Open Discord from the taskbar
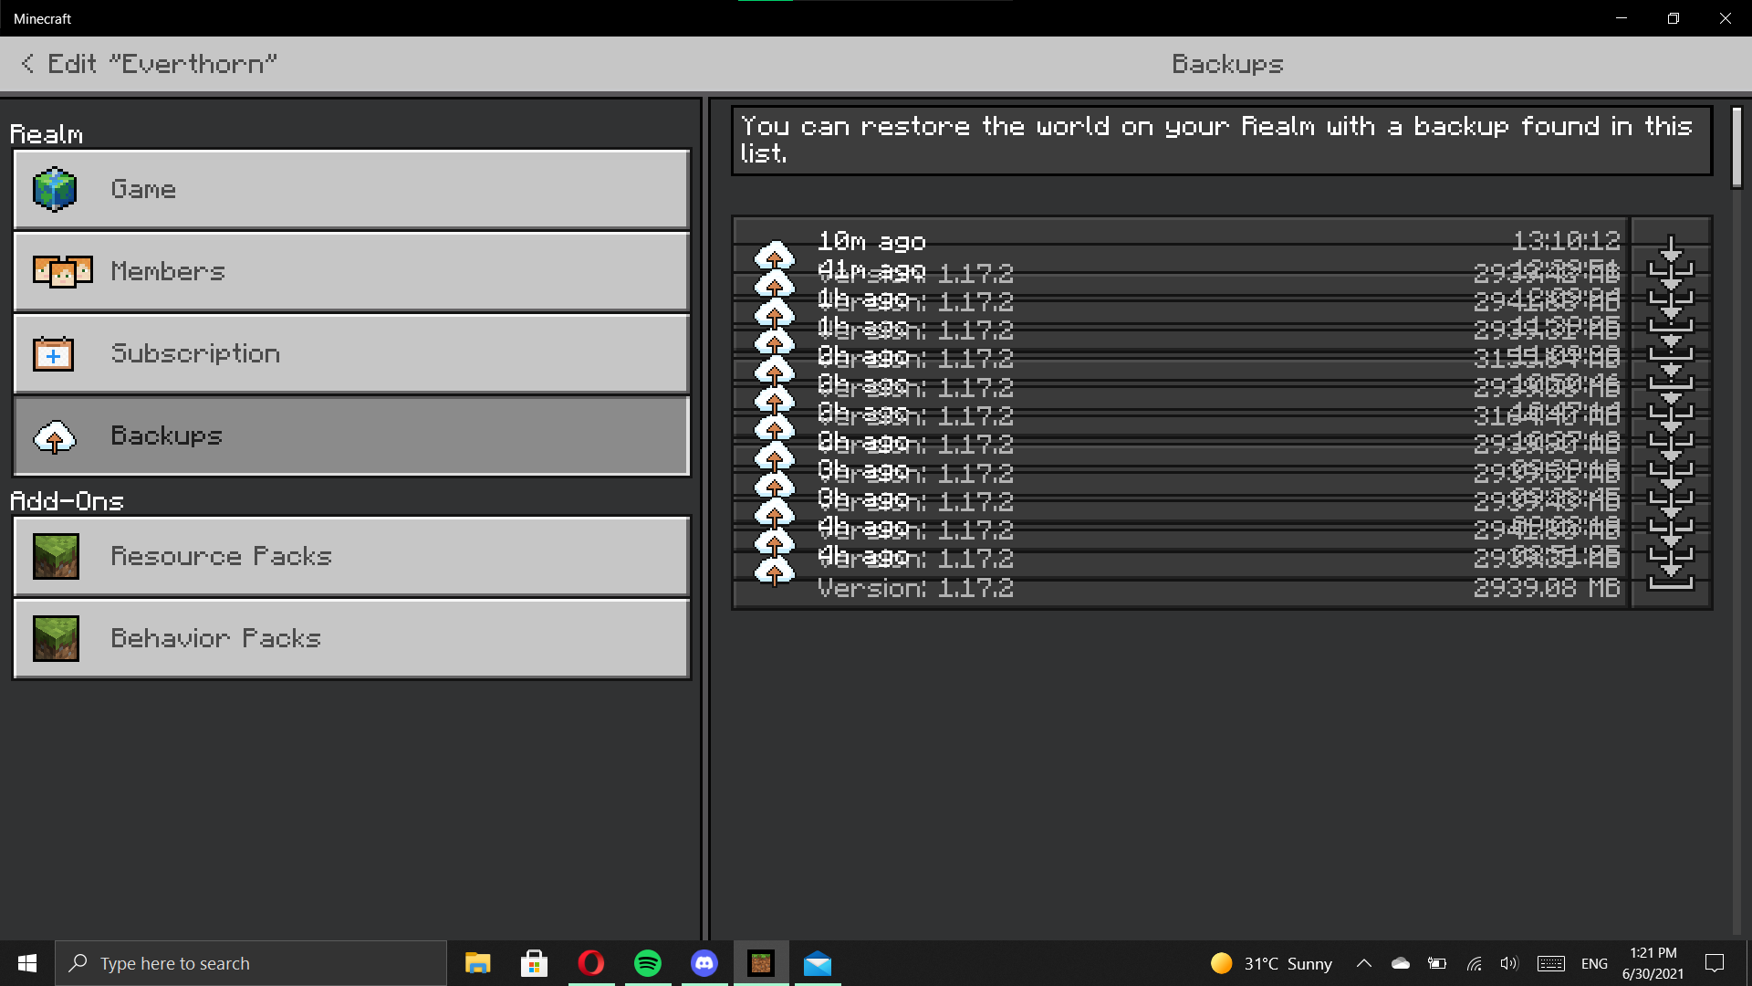 [x=704, y=963]
